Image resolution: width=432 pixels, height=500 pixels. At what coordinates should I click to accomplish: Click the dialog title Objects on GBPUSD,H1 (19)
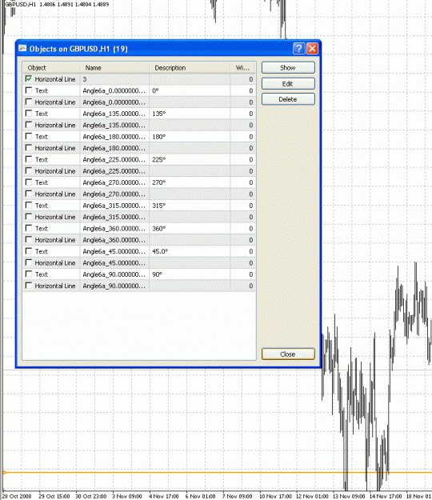tap(78, 49)
